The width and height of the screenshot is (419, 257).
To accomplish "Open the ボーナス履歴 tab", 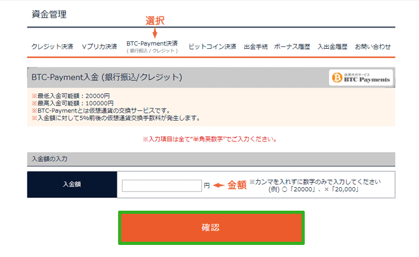I will coord(292,47).
